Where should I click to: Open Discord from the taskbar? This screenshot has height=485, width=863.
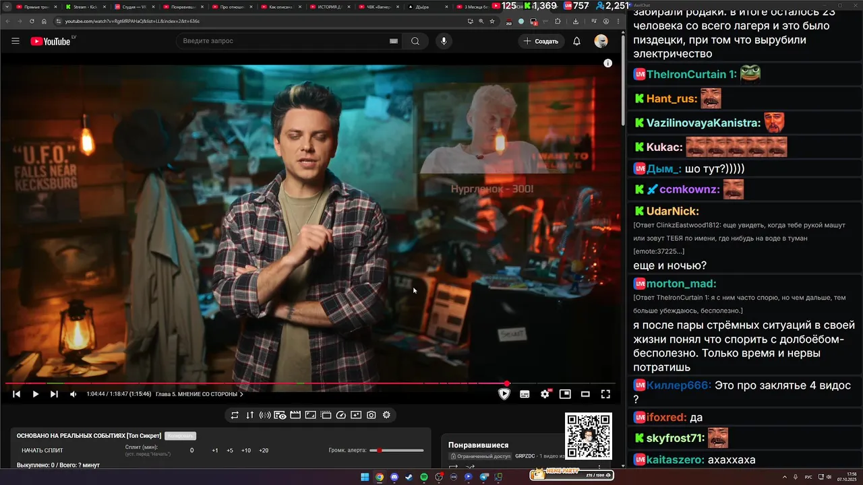394,477
